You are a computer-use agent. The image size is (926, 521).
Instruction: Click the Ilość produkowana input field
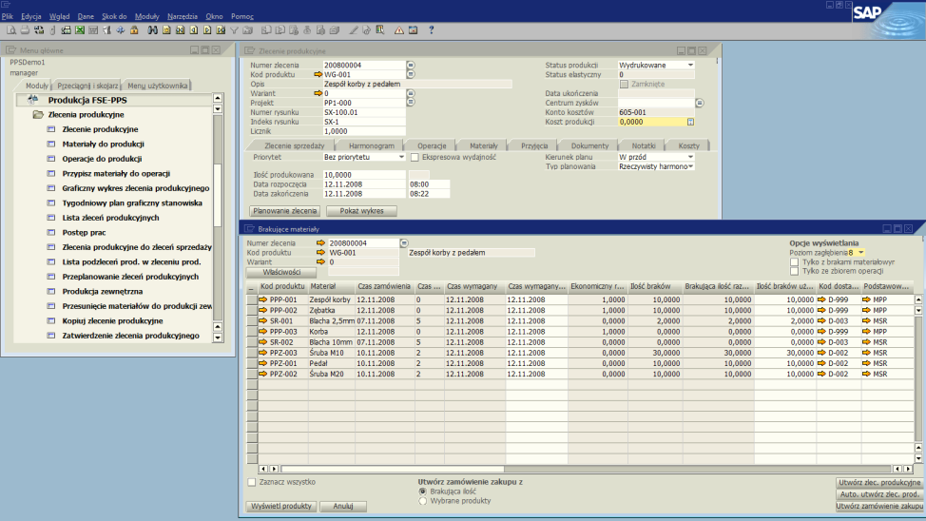tap(364, 175)
